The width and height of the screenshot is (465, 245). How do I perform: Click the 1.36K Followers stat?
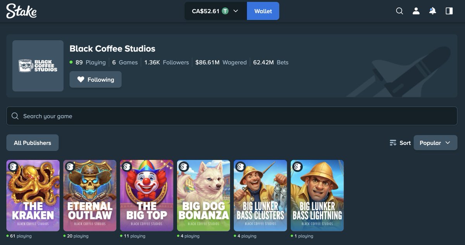pos(167,62)
